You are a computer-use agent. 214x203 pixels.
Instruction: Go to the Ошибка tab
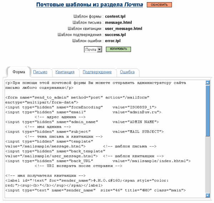(x=127, y=72)
